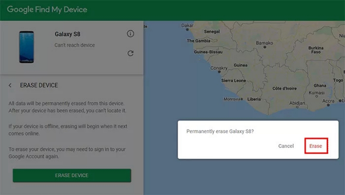345x195 pixels.
Task: Click the info icon next to Galaxy S8
Action: pyautogui.click(x=130, y=34)
